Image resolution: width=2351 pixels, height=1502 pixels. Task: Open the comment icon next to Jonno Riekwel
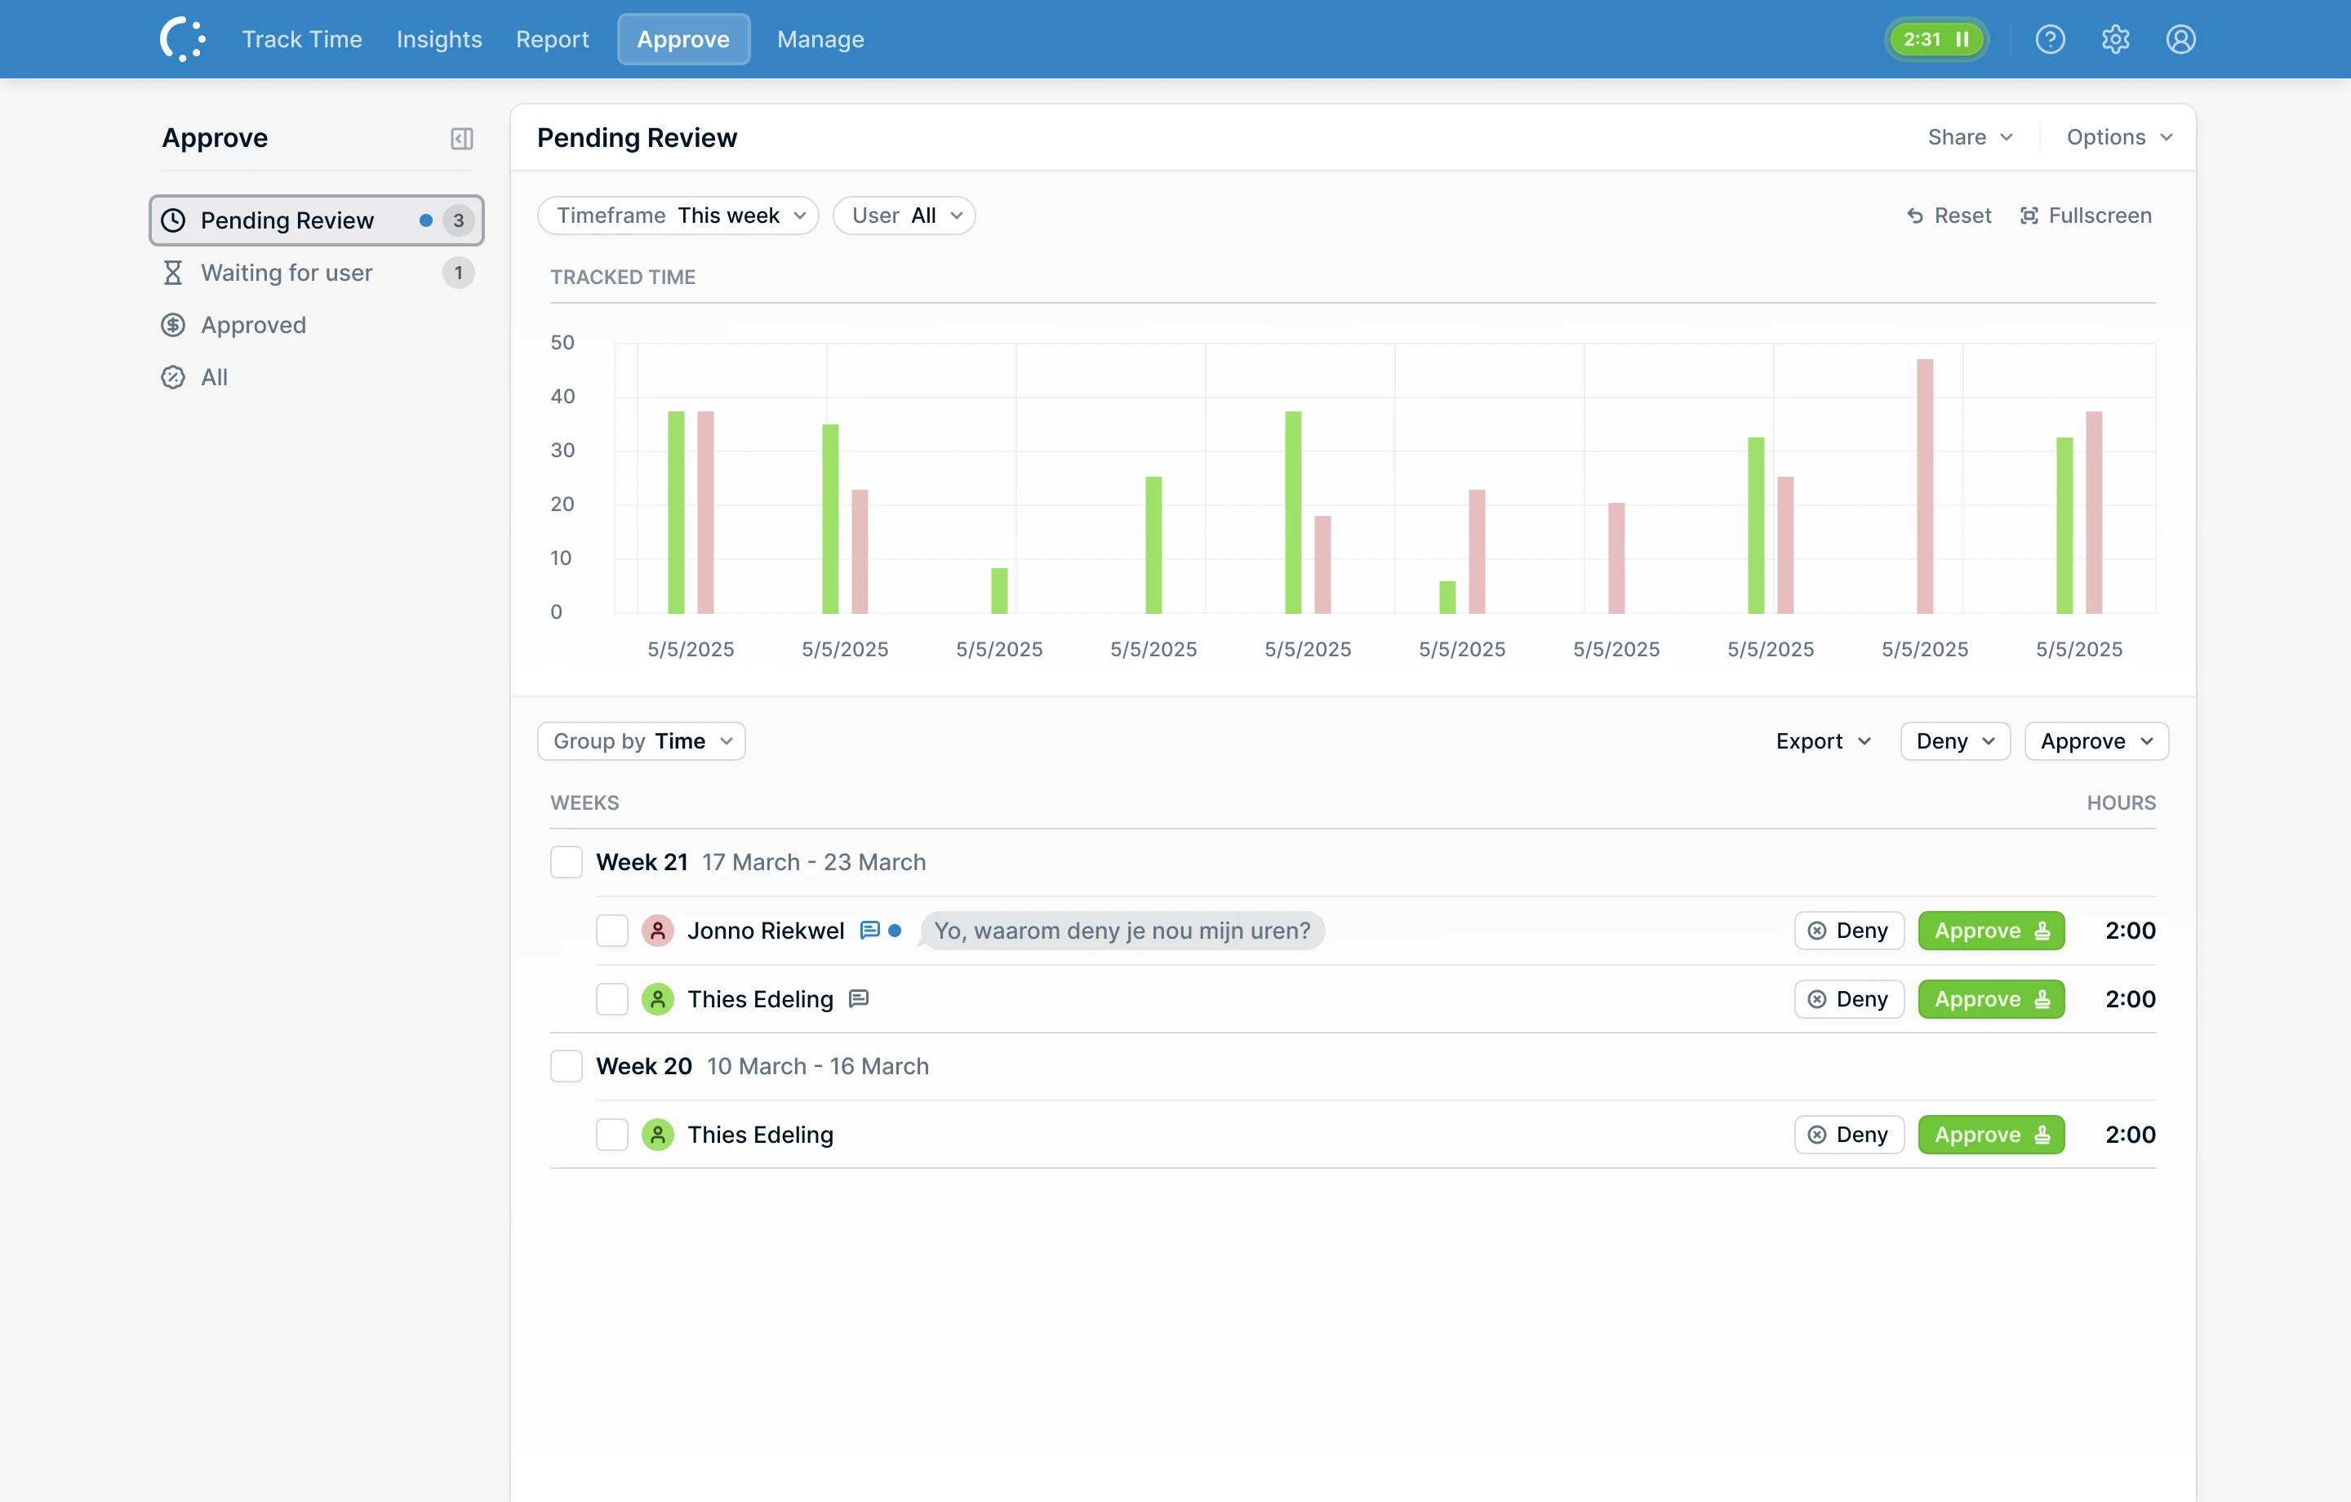pyautogui.click(x=869, y=931)
